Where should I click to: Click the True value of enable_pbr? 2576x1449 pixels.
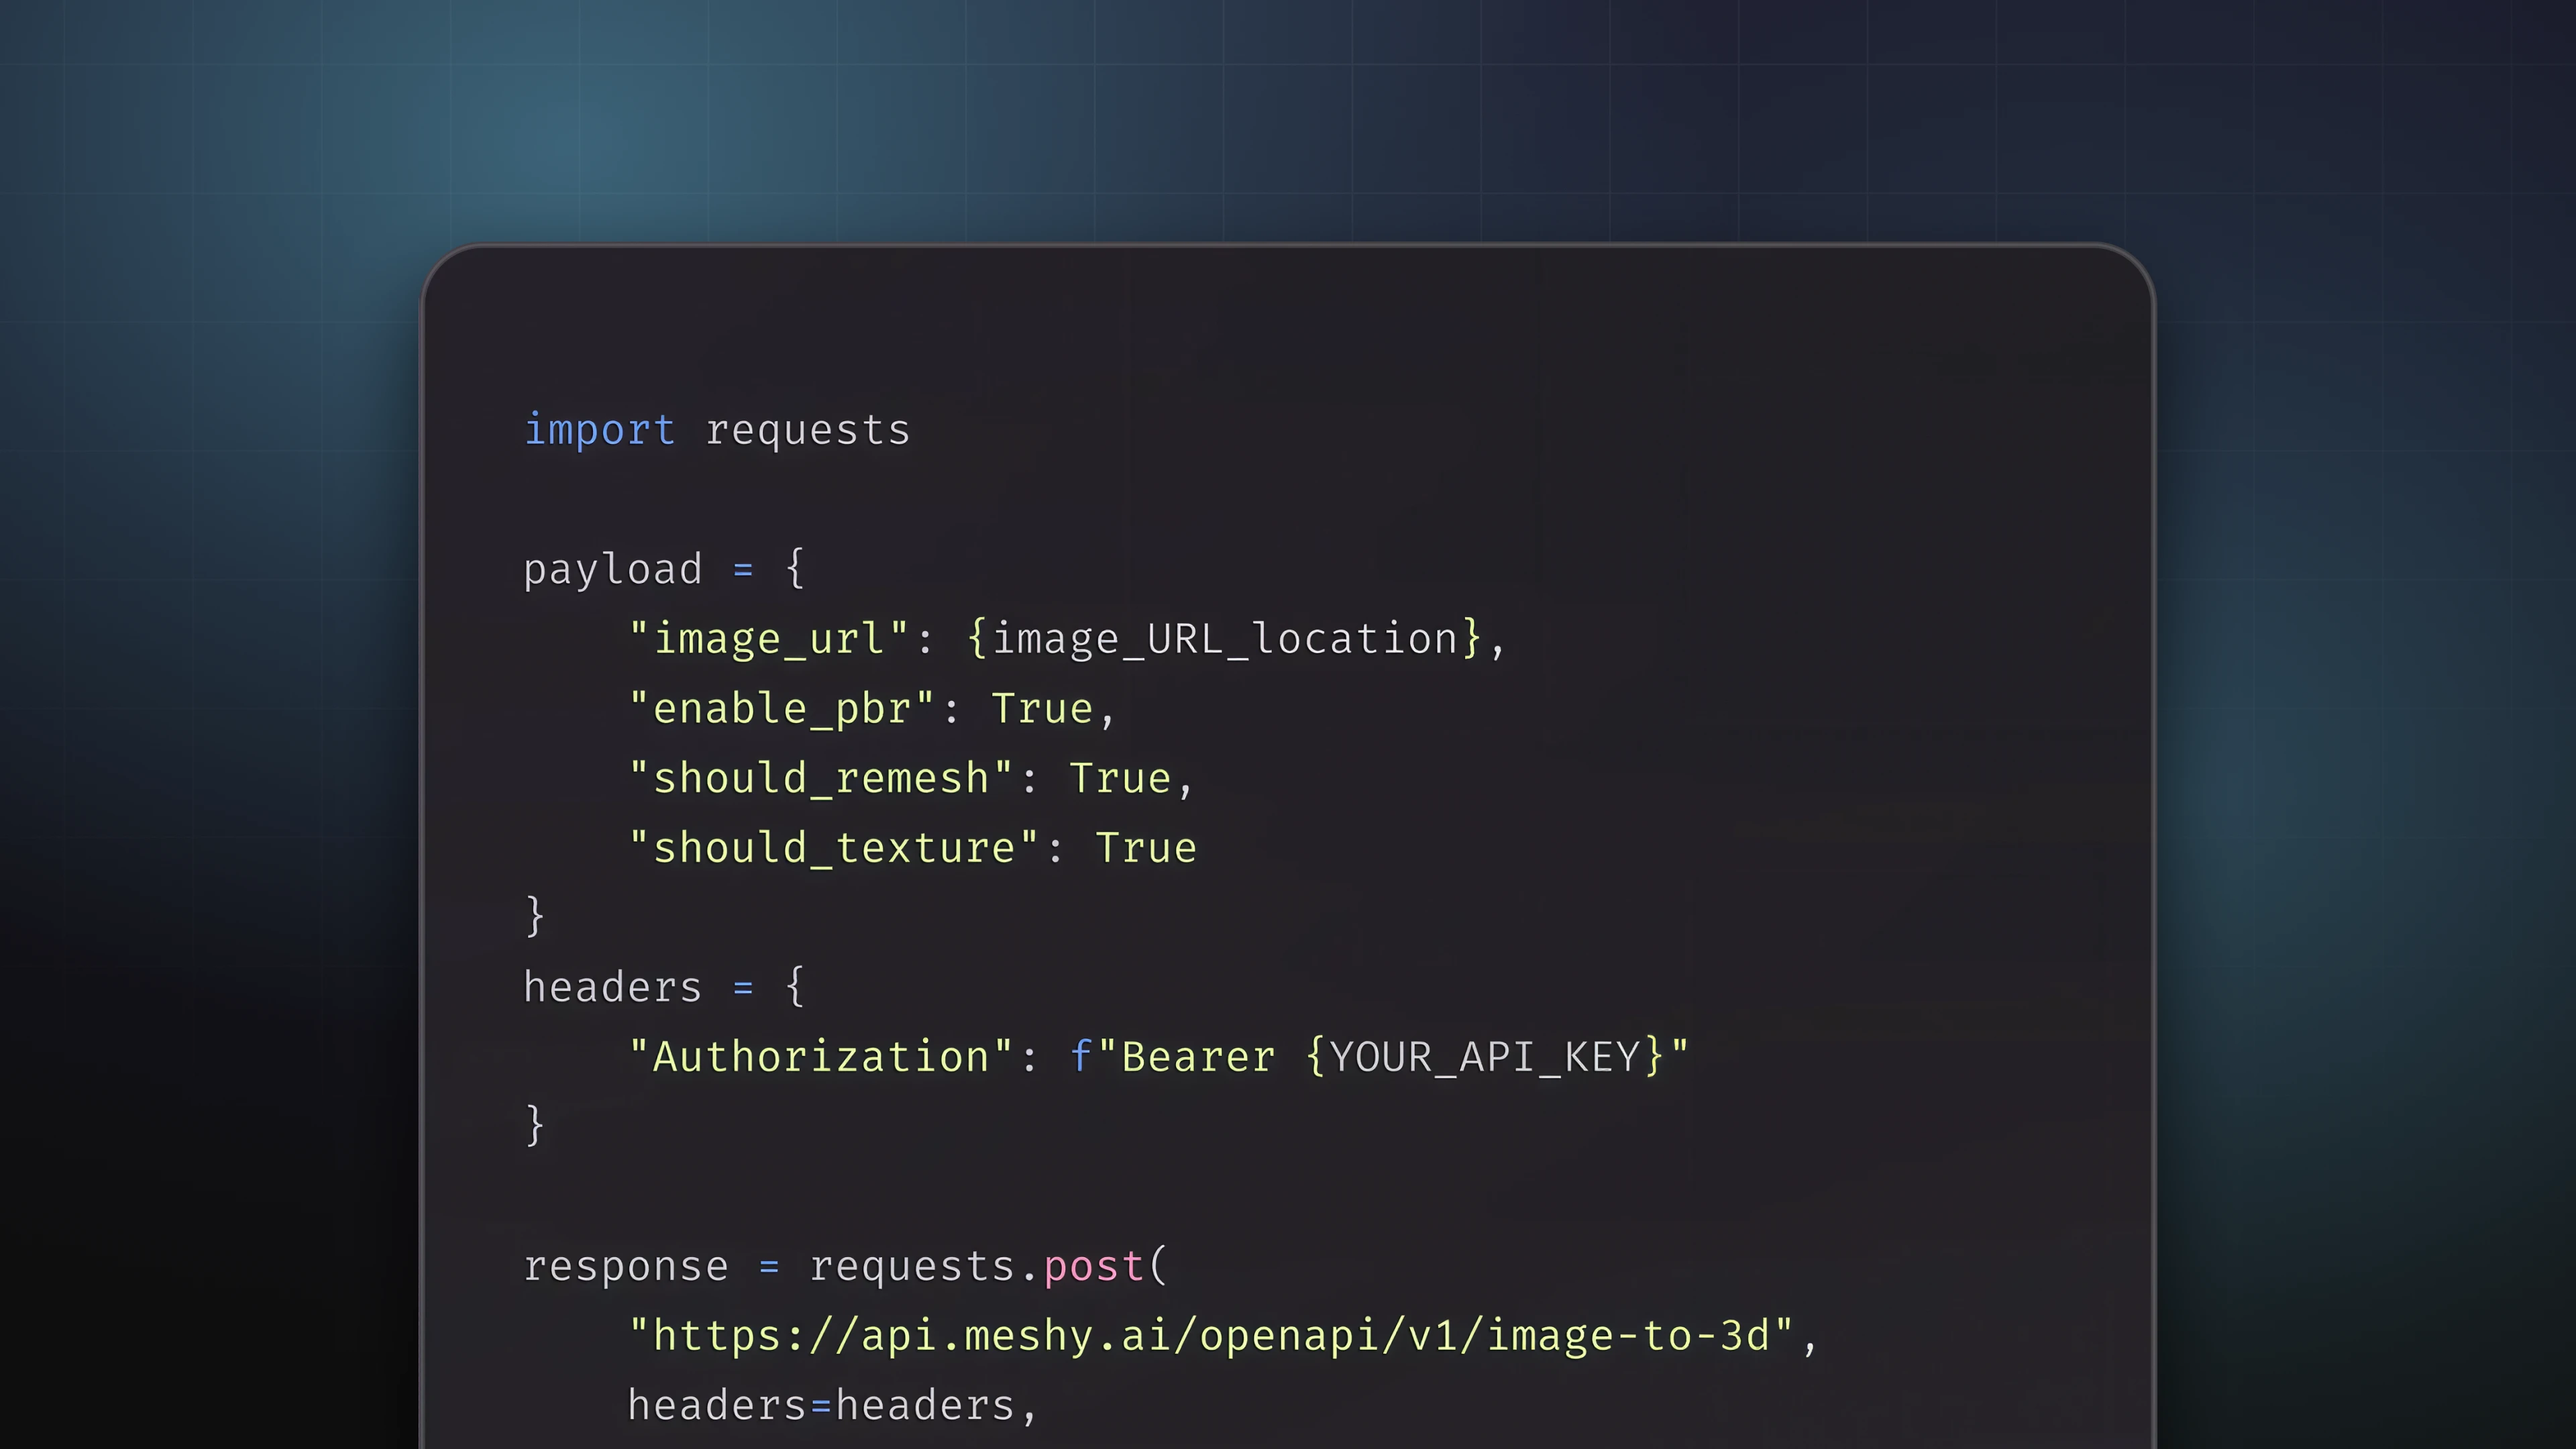click(1042, 709)
